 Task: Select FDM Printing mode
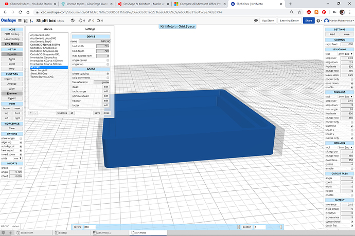point(12,34)
